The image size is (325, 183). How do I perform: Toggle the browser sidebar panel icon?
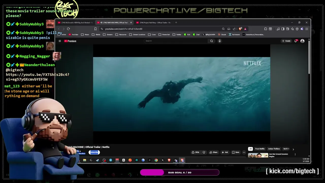[x=283, y=29]
